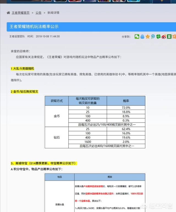Click the 物品 table header

point(59,177)
